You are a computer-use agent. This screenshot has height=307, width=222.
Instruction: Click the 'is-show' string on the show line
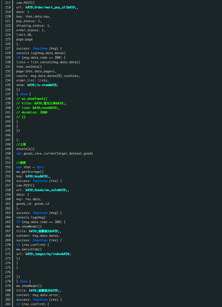[x=42, y=85]
